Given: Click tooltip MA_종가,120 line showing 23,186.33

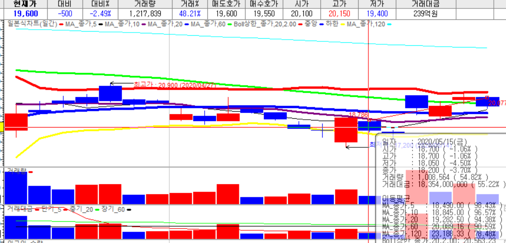Looking at the screenshot, I should tap(442, 234).
